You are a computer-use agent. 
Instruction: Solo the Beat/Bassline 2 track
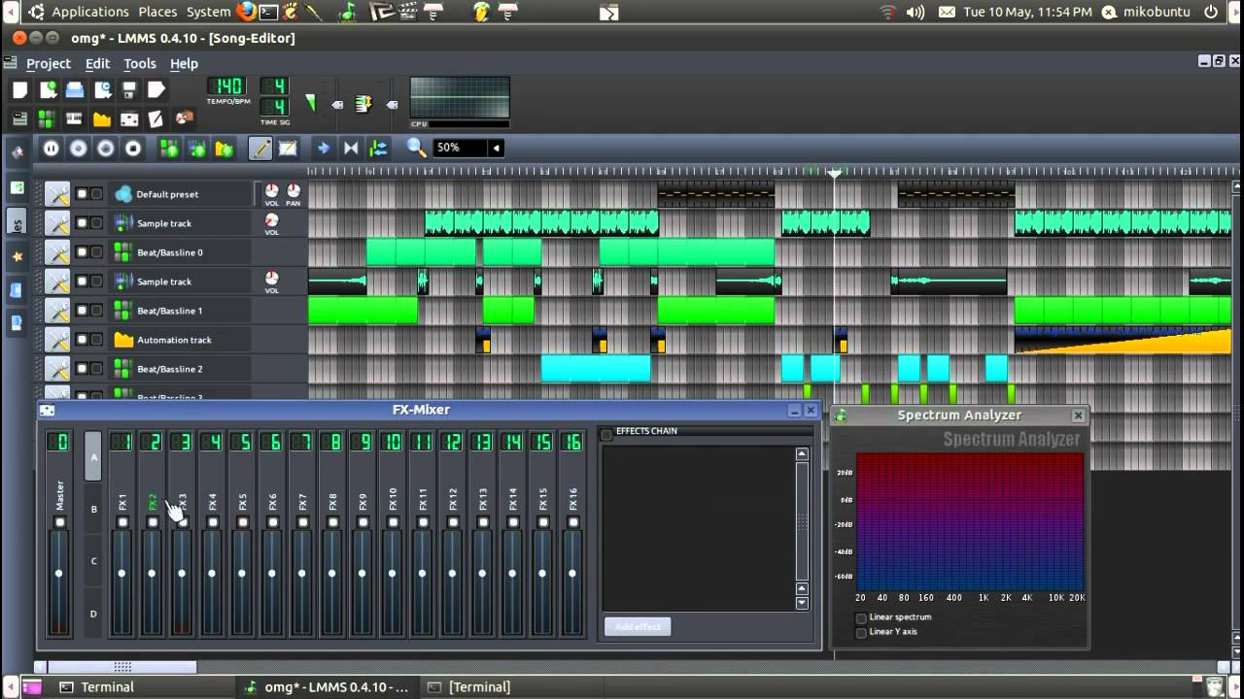tap(96, 369)
